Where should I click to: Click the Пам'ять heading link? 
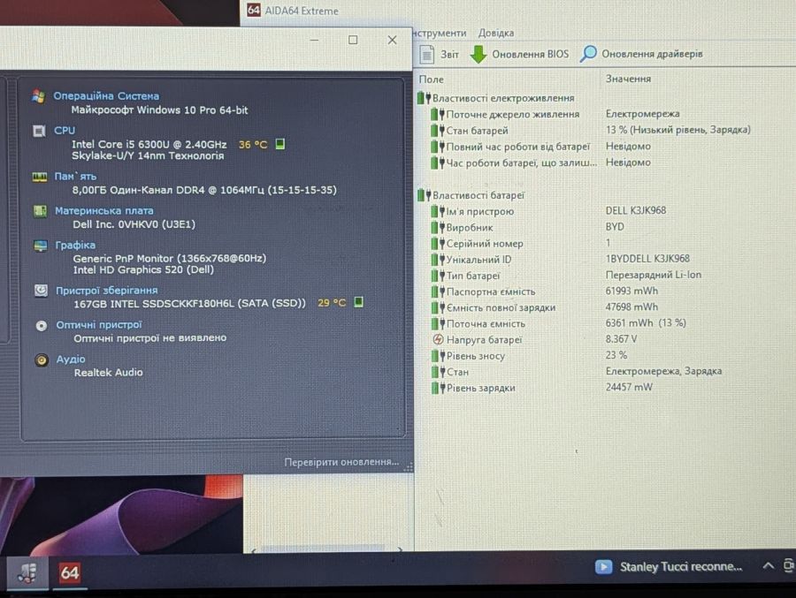click(x=75, y=177)
